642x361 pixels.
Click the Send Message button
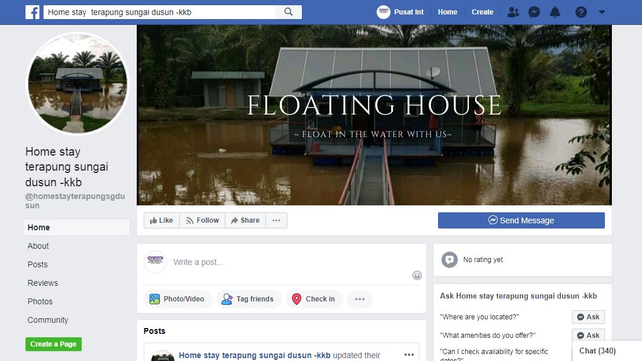tap(521, 220)
